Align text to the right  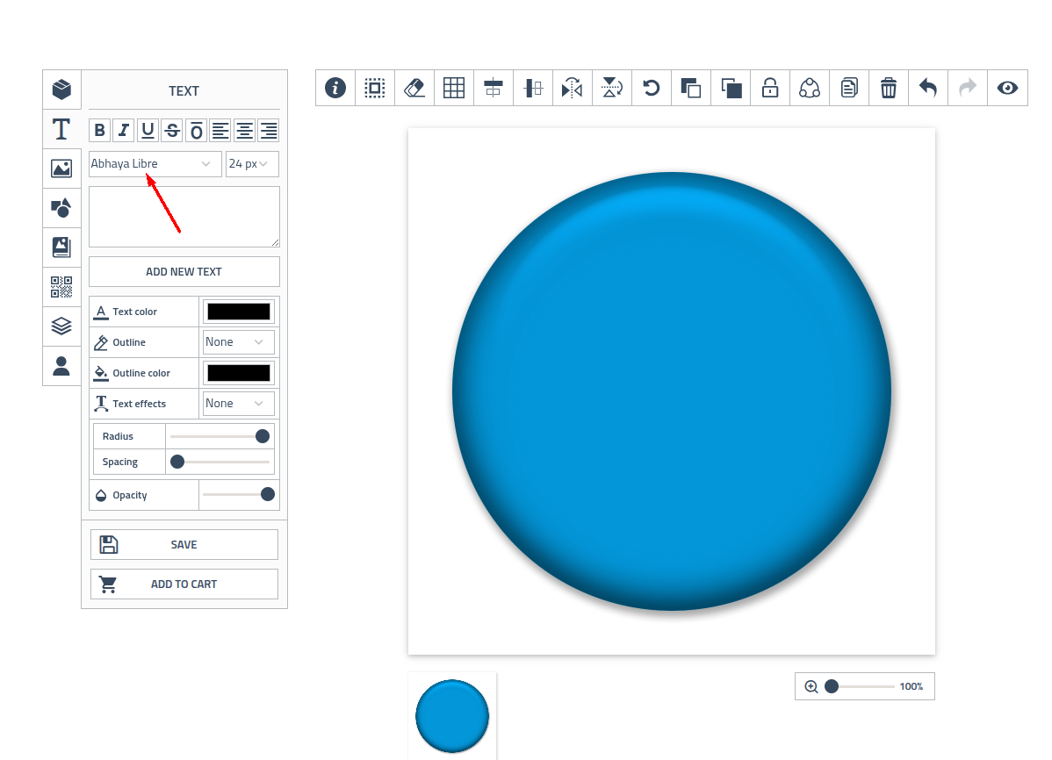[x=269, y=130]
